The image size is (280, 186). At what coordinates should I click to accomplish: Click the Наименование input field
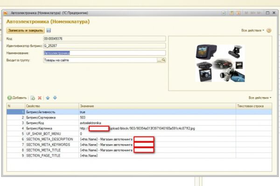(105, 53)
